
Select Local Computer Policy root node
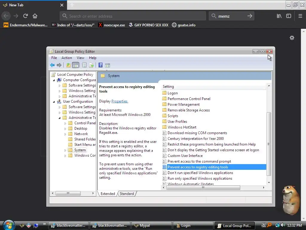[x=75, y=75]
